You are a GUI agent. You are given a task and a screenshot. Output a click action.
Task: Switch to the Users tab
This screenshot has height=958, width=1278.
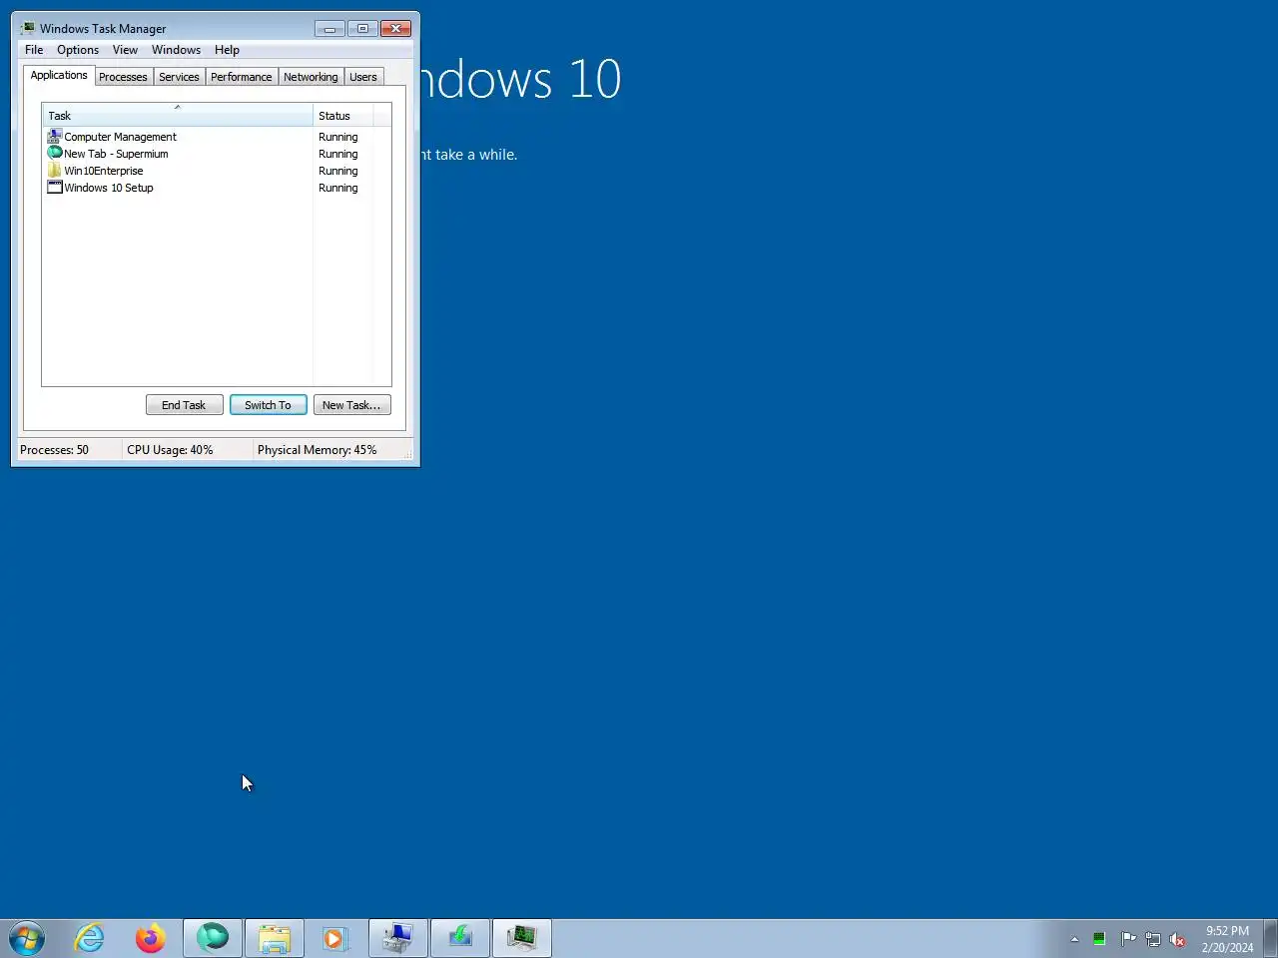pos(363,77)
